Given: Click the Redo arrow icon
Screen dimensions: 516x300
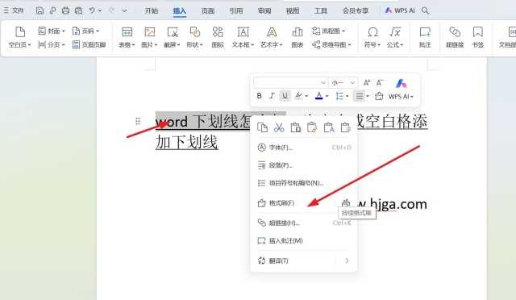Looking at the screenshot, I should coord(112,10).
